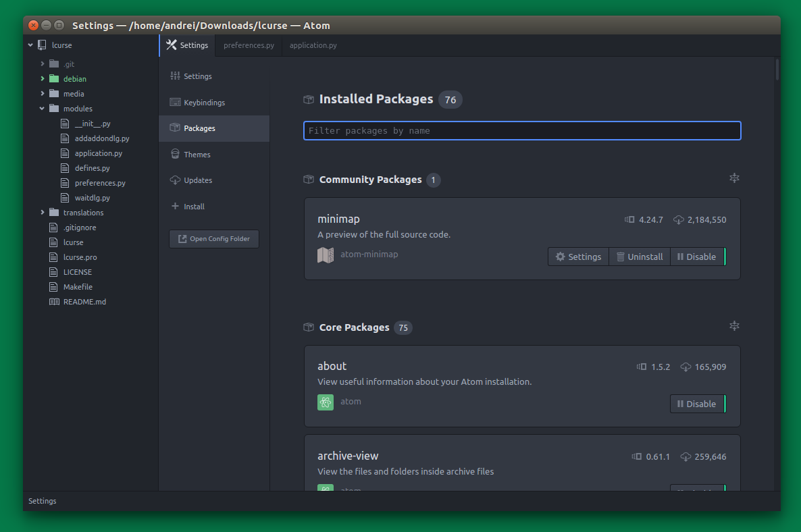The image size is (801, 532).
Task: Uninstall the minimap package
Action: 640,257
